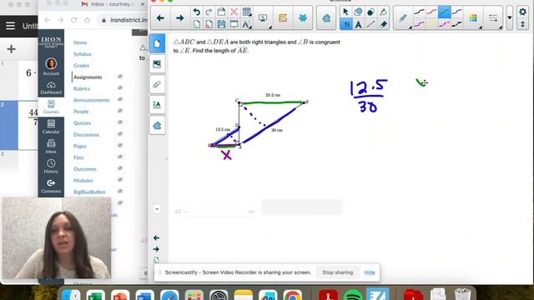This screenshot has width=534, height=300.
Task: Click the toolbar puzzle piece icon
Action: tap(326, 18)
